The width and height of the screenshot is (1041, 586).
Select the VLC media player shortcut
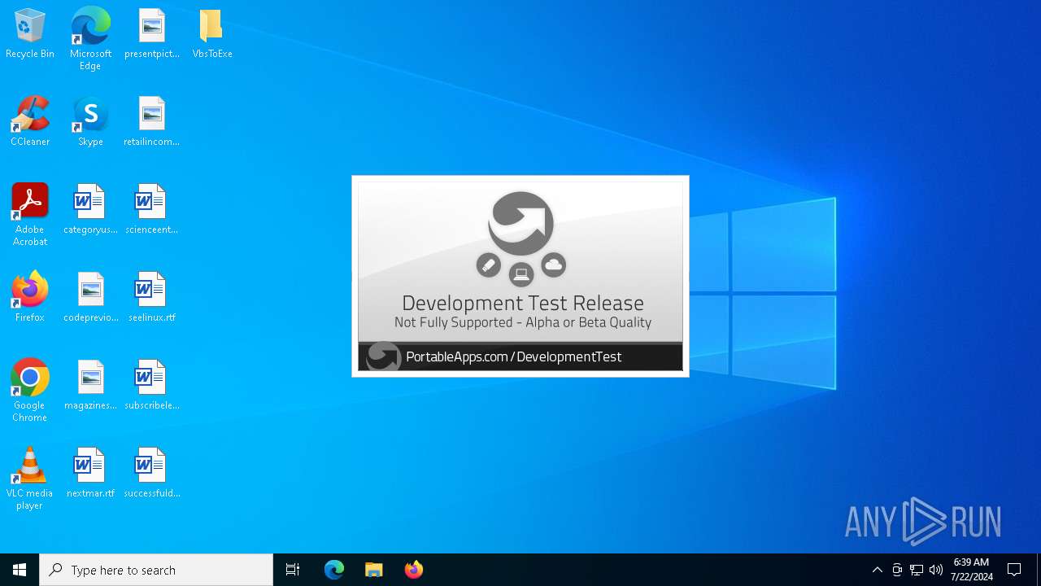(30, 479)
